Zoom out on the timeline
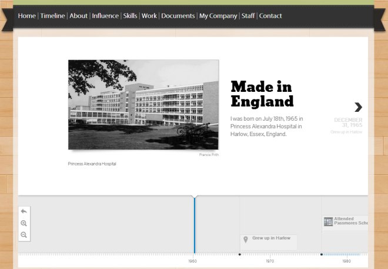This screenshot has width=388, height=269. (24, 235)
